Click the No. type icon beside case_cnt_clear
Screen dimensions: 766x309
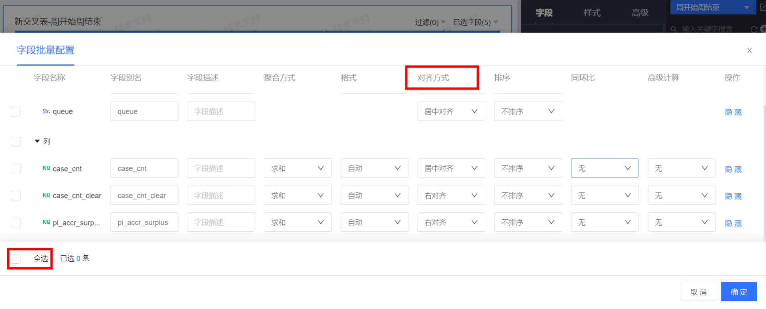[46, 196]
